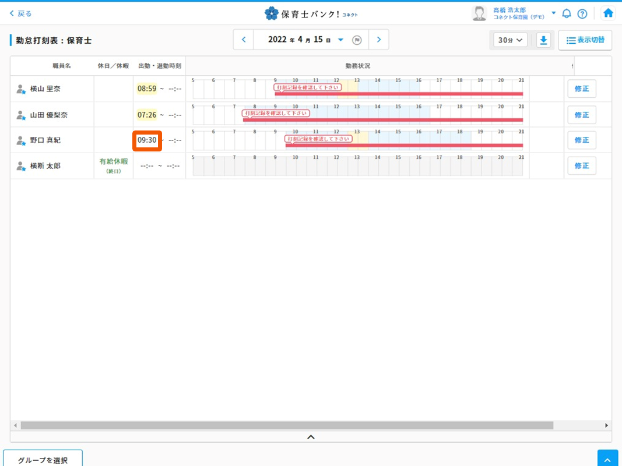
Task: Advance to the next day with right arrow
Action: (x=379, y=40)
